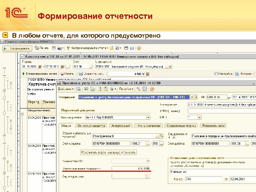Click the Учреждение field in the document window
This screenshot has height=192, width=256.
222,105
